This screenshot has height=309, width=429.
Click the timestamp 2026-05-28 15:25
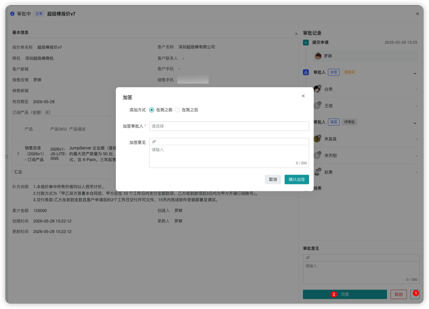(x=401, y=42)
